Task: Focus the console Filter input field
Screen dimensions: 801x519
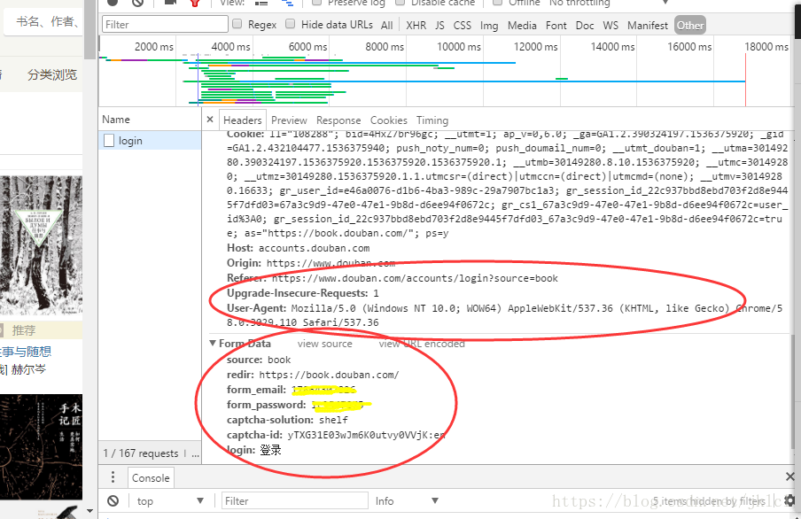Action: click(x=295, y=501)
